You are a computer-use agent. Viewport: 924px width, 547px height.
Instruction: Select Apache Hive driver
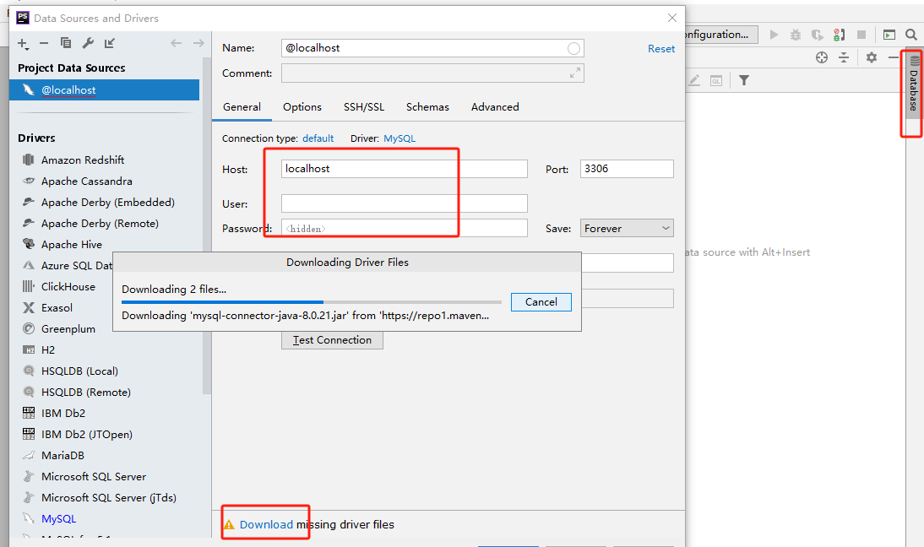pos(71,244)
